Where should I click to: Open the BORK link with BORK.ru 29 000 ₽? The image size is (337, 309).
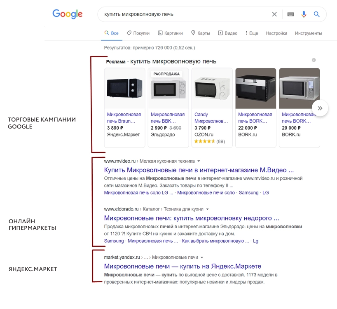[299, 117]
